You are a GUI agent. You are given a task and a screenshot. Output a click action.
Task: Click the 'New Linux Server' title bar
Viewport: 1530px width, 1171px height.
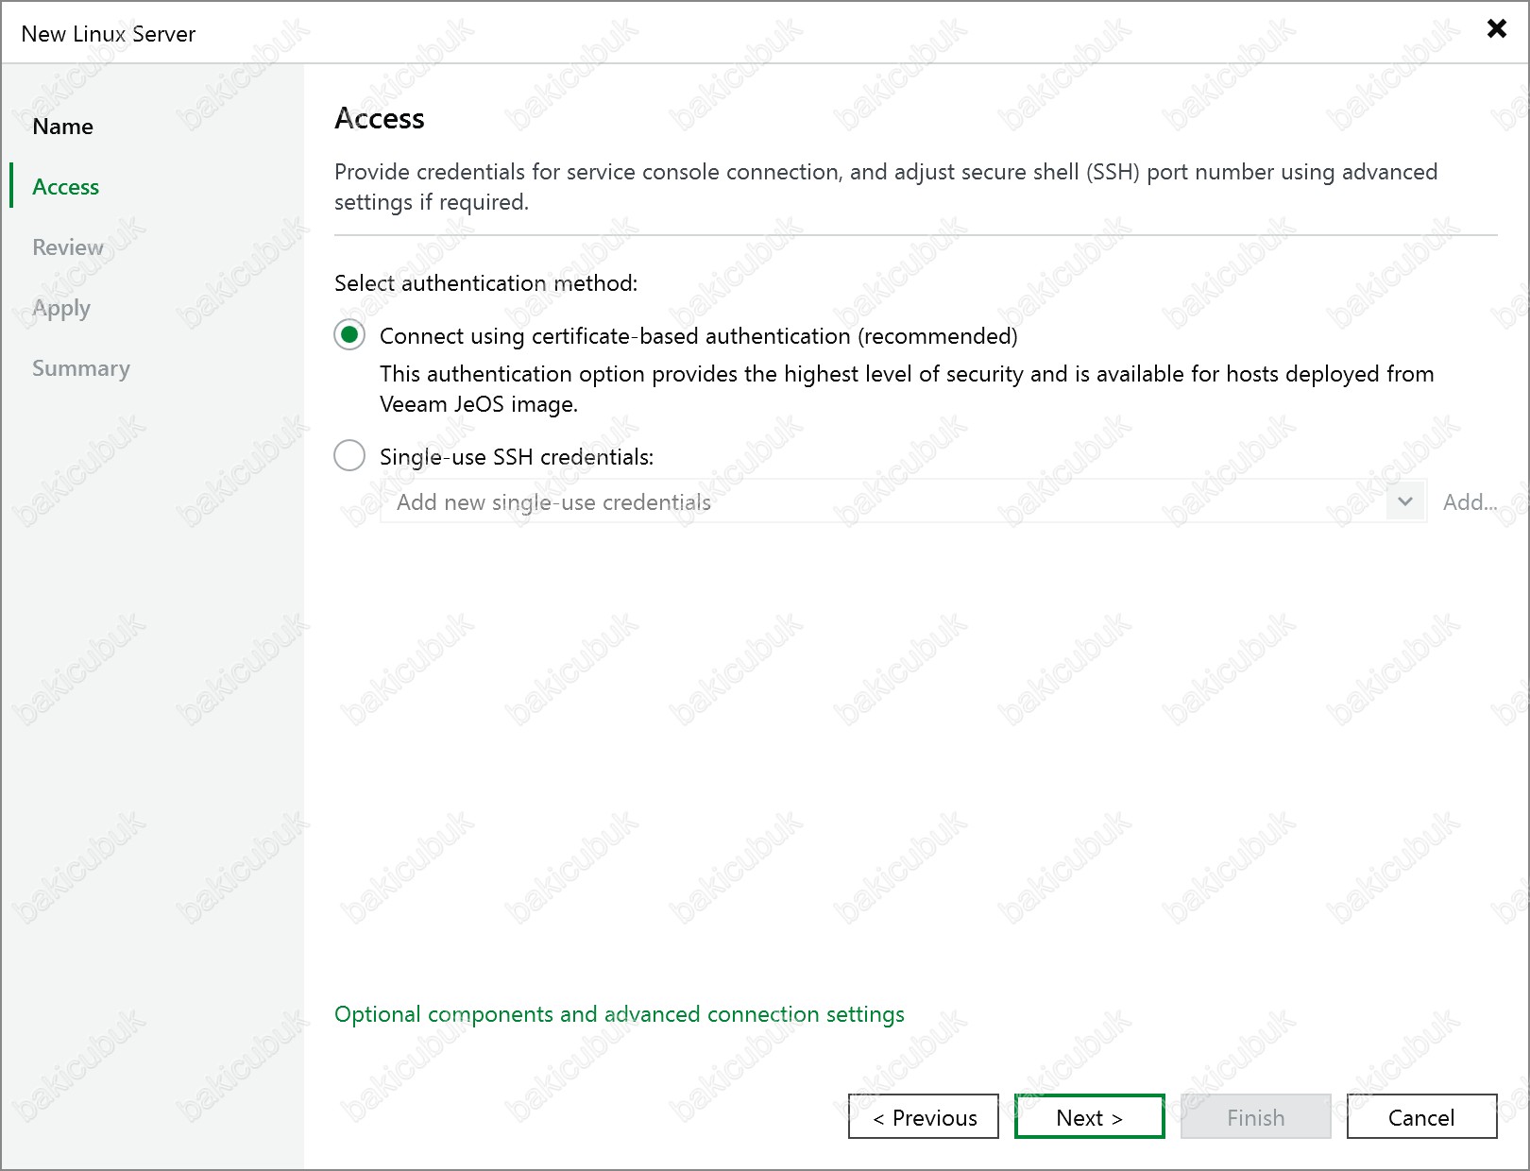(x=109, y=34)
